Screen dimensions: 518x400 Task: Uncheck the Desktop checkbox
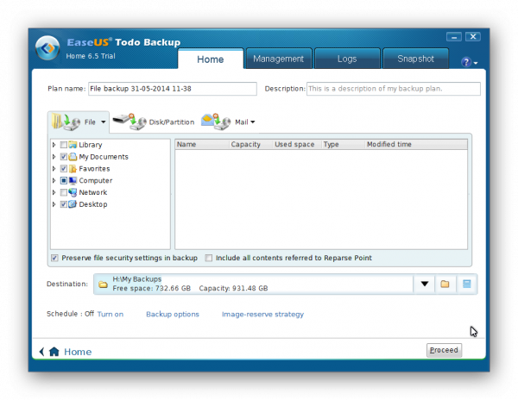click(63, 204)
